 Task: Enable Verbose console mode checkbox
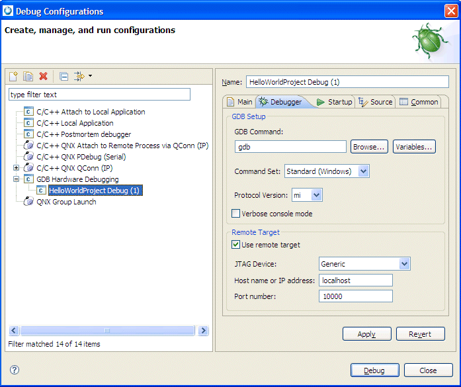(x=236, y=214)
